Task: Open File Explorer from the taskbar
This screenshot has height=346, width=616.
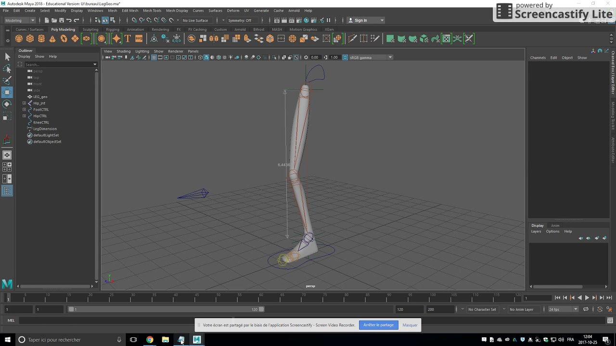Action: pos(165,340)
